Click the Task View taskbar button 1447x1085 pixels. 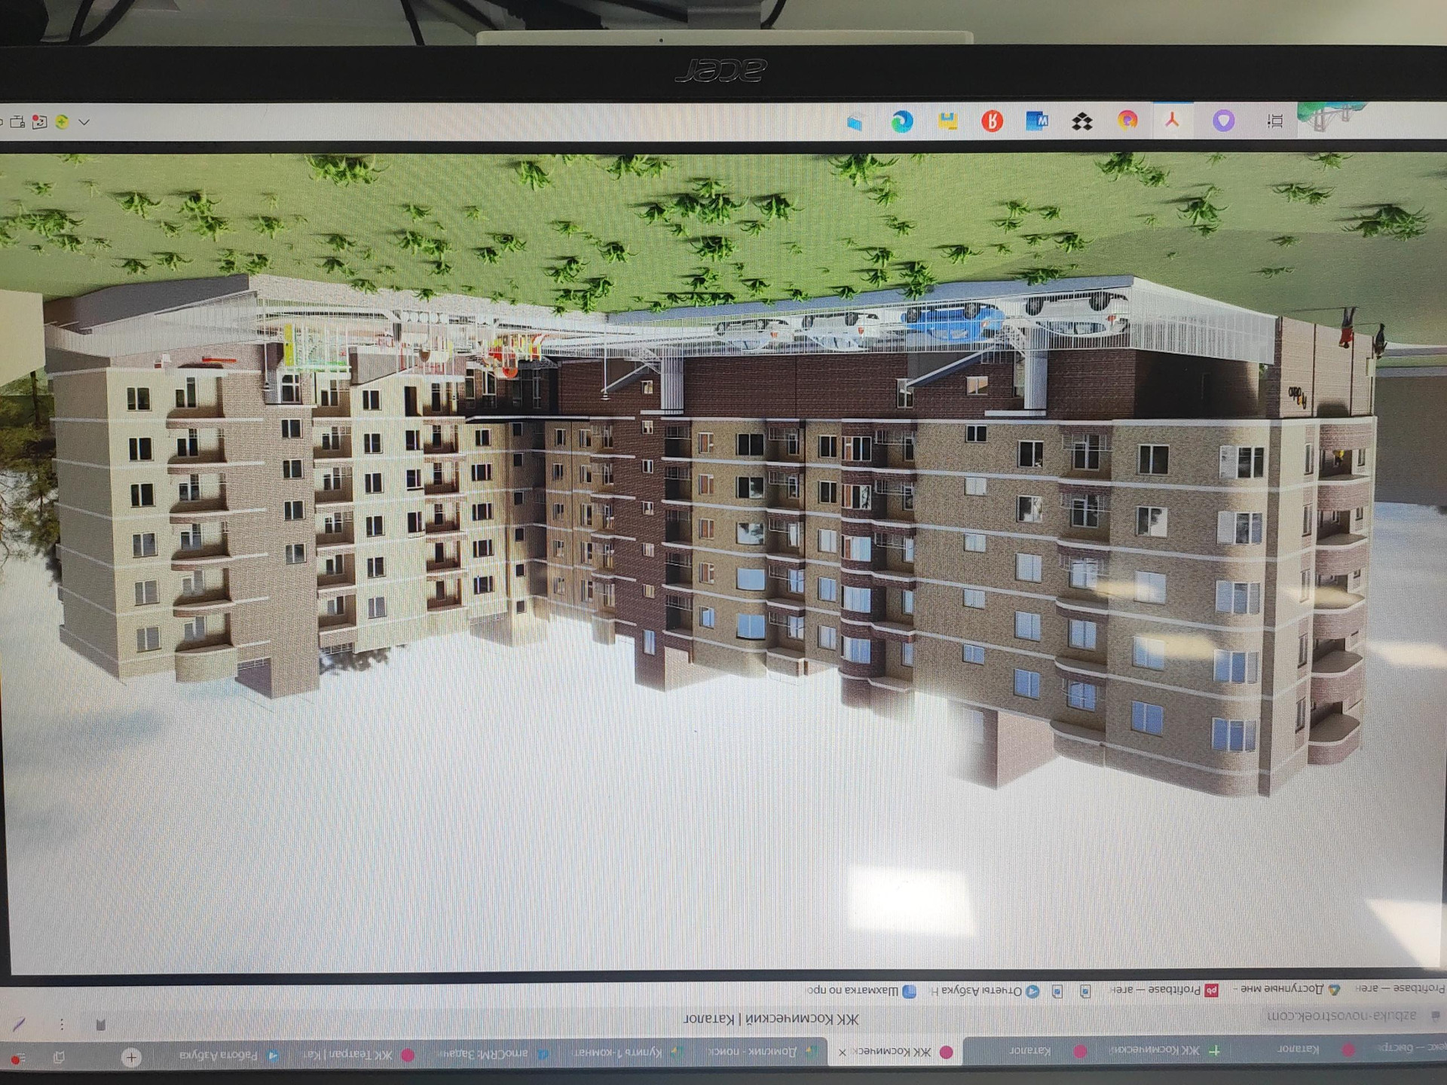tap(1274, 121)
